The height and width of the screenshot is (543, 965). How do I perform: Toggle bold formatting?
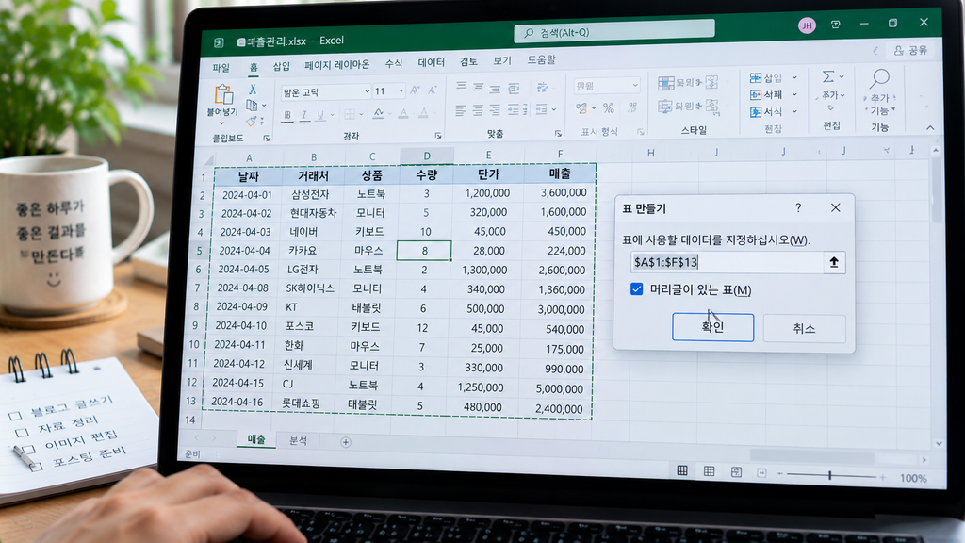pos(287,115)
